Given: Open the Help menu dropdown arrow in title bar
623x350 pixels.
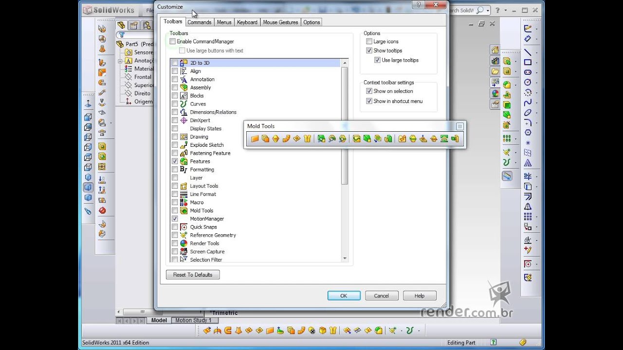Looking at the screenshot, I should click(506, 10).
